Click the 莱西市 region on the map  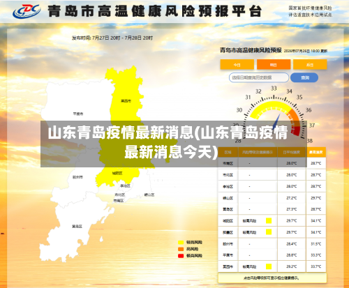pyautogui.click(x=126, y=101)
